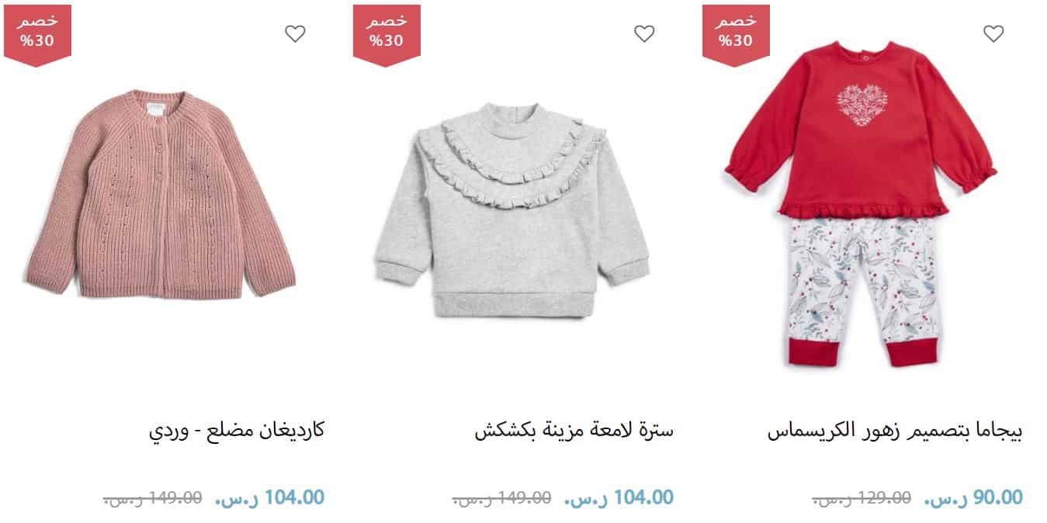The height and width of the screenshot is (523, 1047).
Task: Click crossed-out 149.00 price under gray sweater
Action: tap(501, 498)
